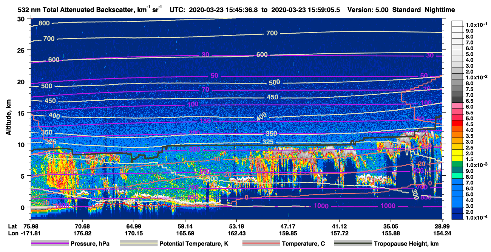Image resolution: width=491 pixels, height=252 pixels.
Task: Click the purple '150' pressure contour label
Action: click(x=206, y=121)
